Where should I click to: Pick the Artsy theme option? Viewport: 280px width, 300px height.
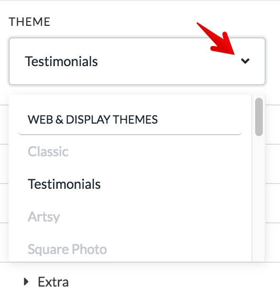(44, 217)
